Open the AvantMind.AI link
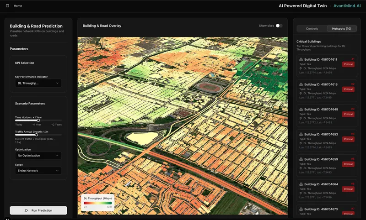This screenshot has height=220, width=366. (x=347, y=6)
